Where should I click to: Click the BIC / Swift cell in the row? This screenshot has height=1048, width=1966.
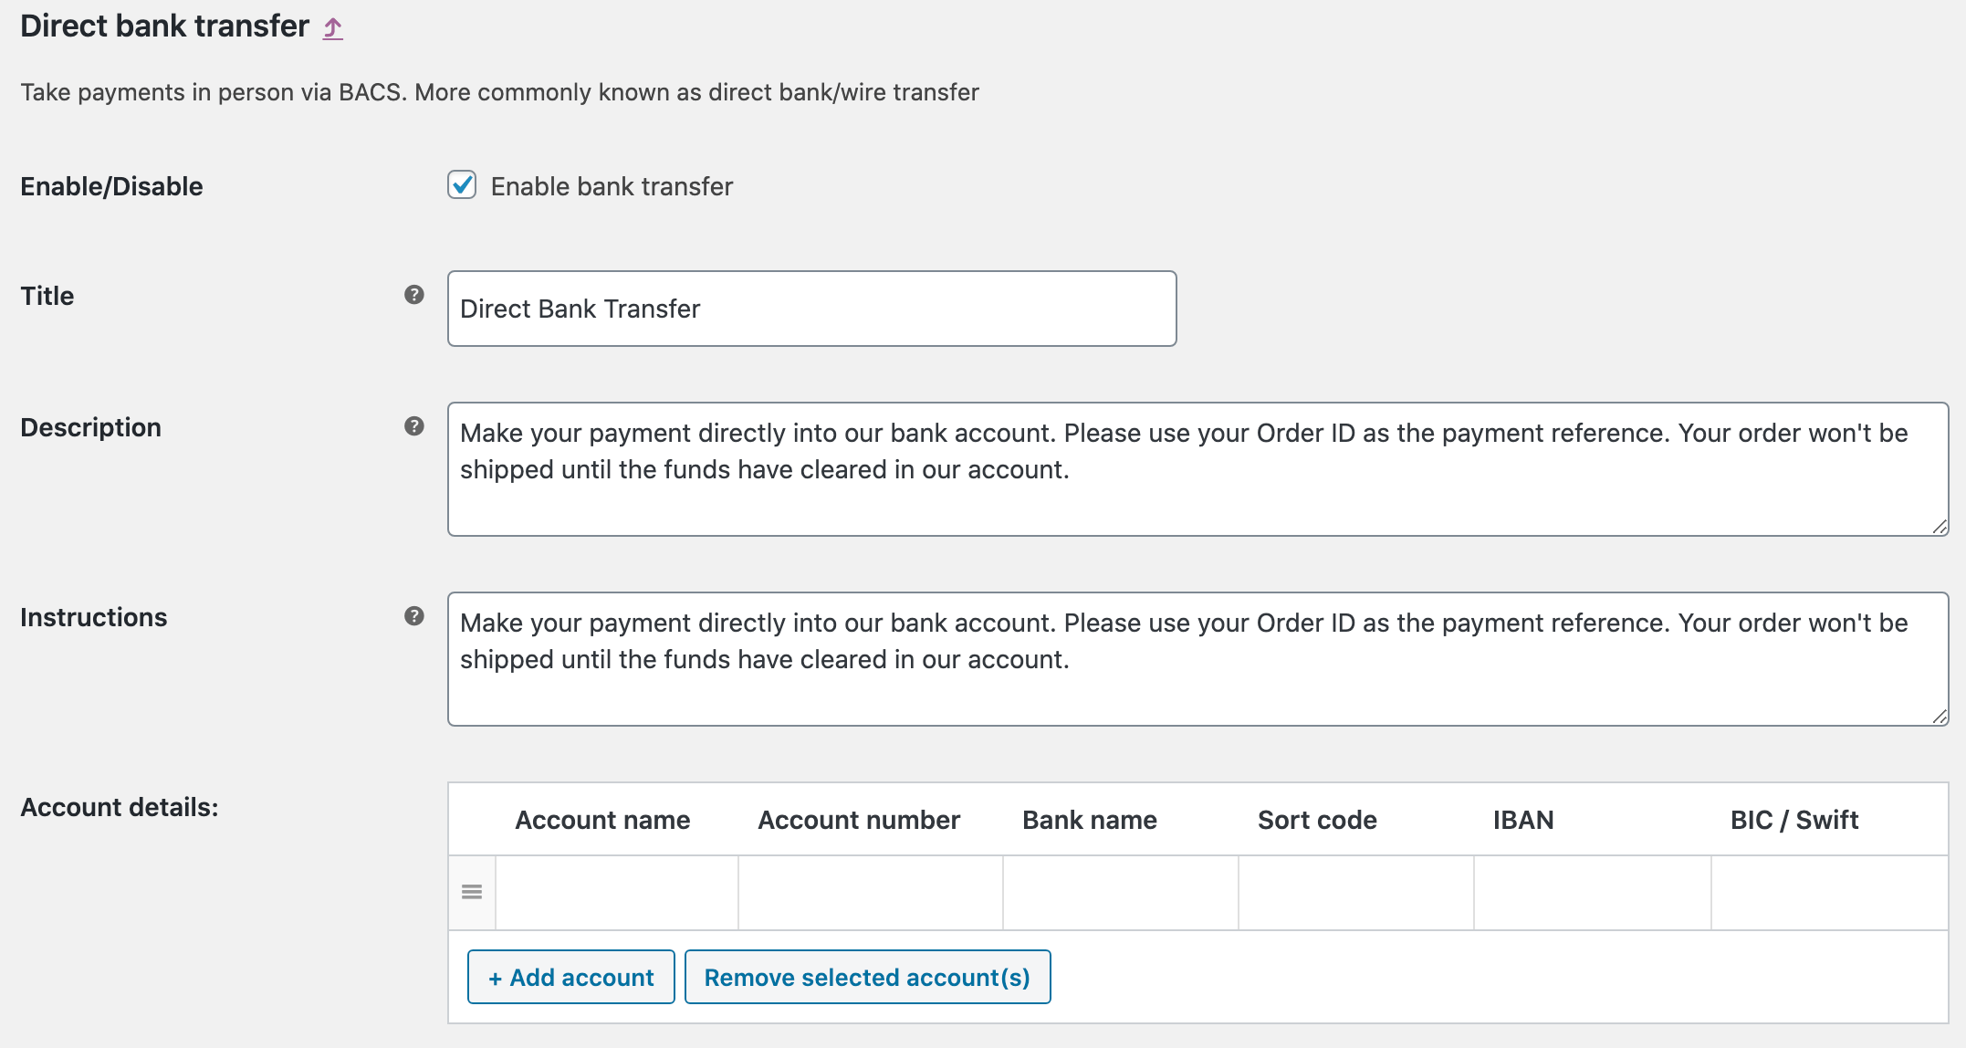coord(1830,893)
